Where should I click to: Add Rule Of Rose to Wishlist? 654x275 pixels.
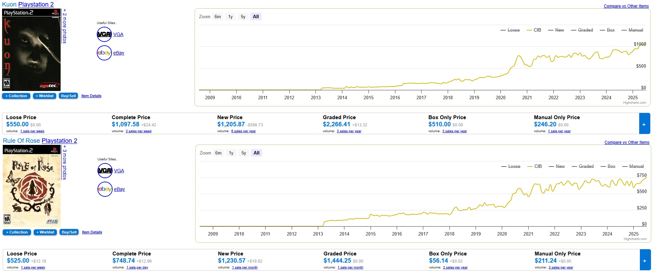coord(45,232)
